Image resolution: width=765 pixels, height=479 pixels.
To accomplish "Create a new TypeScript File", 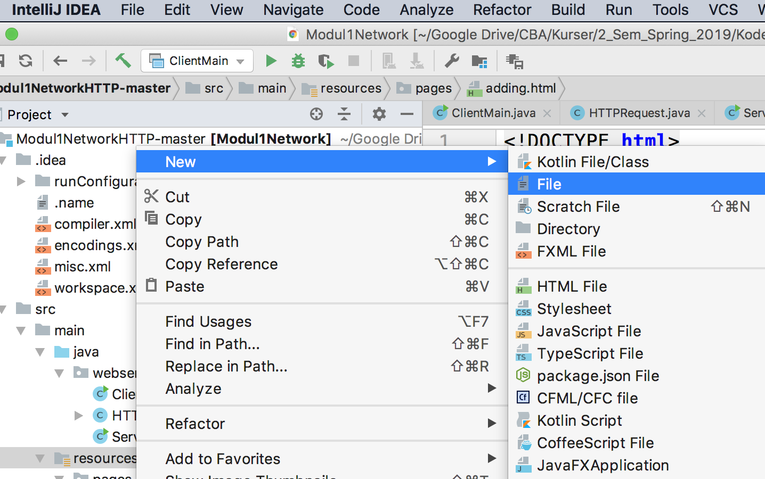I will coord(637,353).
